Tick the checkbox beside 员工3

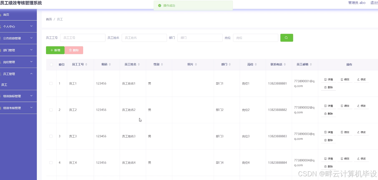coord(51,136)
